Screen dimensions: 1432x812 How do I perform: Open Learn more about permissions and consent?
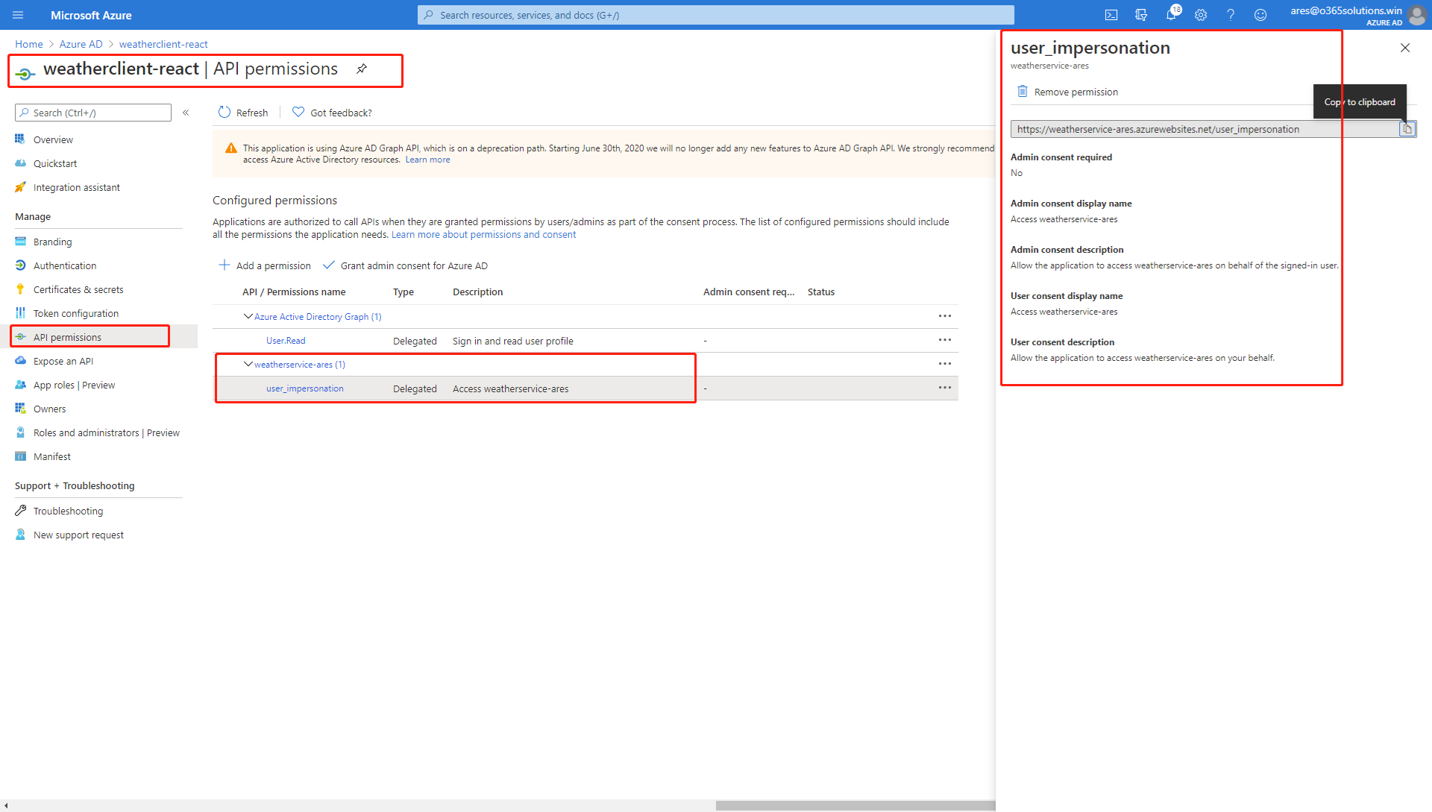(483, 234)
